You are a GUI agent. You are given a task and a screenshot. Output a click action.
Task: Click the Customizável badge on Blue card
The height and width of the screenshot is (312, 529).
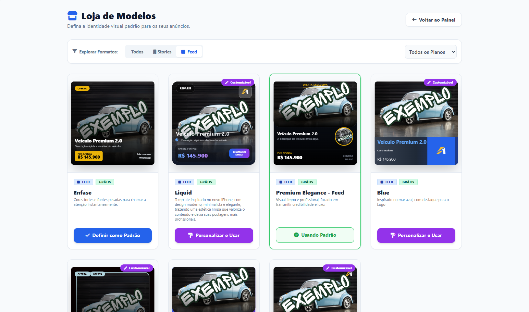(x=440, y=83)
